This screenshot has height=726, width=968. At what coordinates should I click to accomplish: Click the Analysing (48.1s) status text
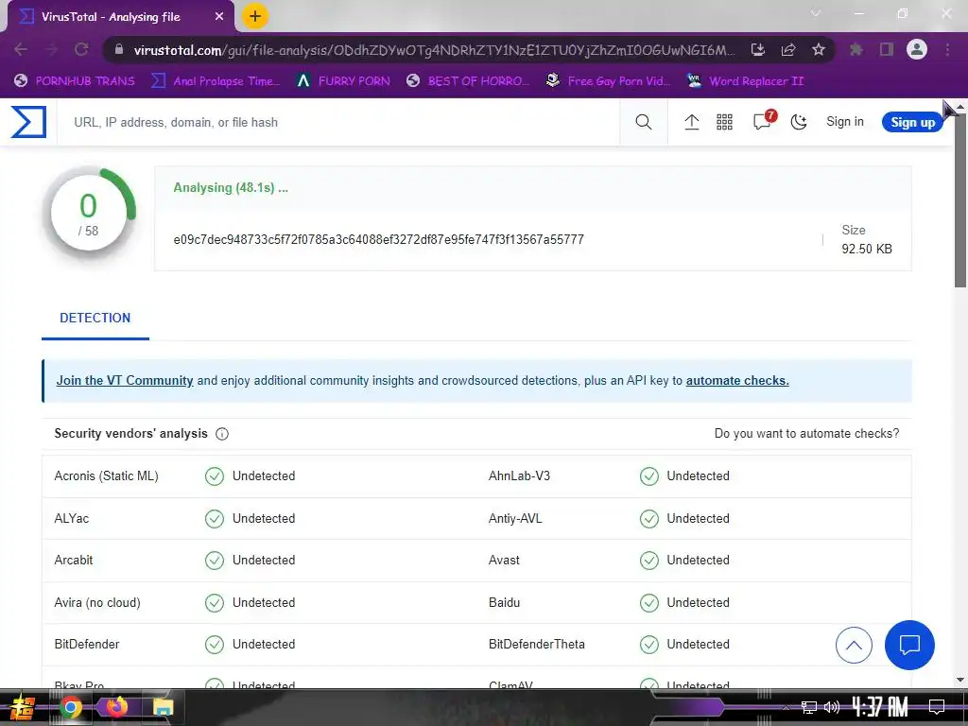231,188
